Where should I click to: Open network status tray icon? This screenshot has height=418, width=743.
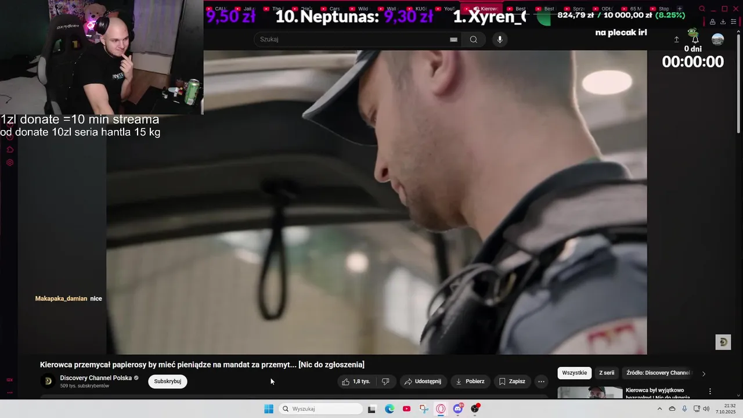tap(697, 409)
